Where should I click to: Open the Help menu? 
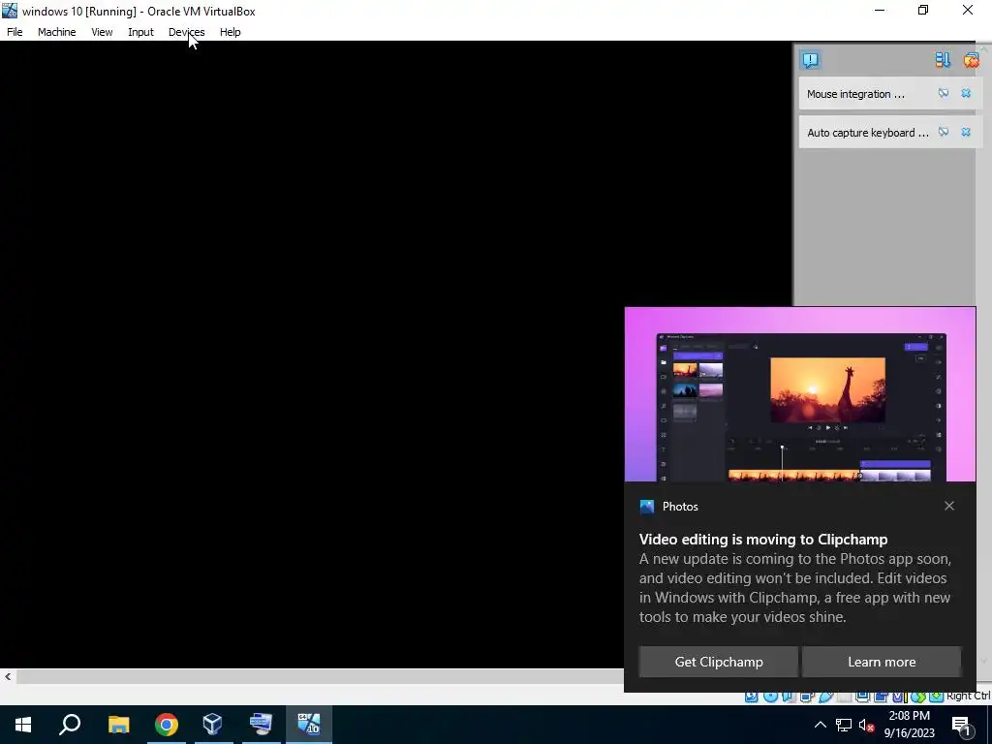click(231, 32)
